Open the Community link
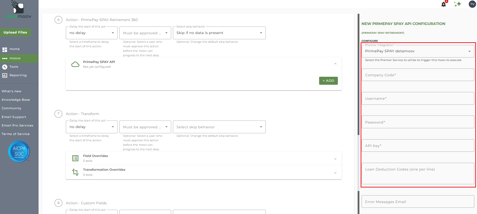477x214 pixels. pyautogui.click(x=12, y=108)
